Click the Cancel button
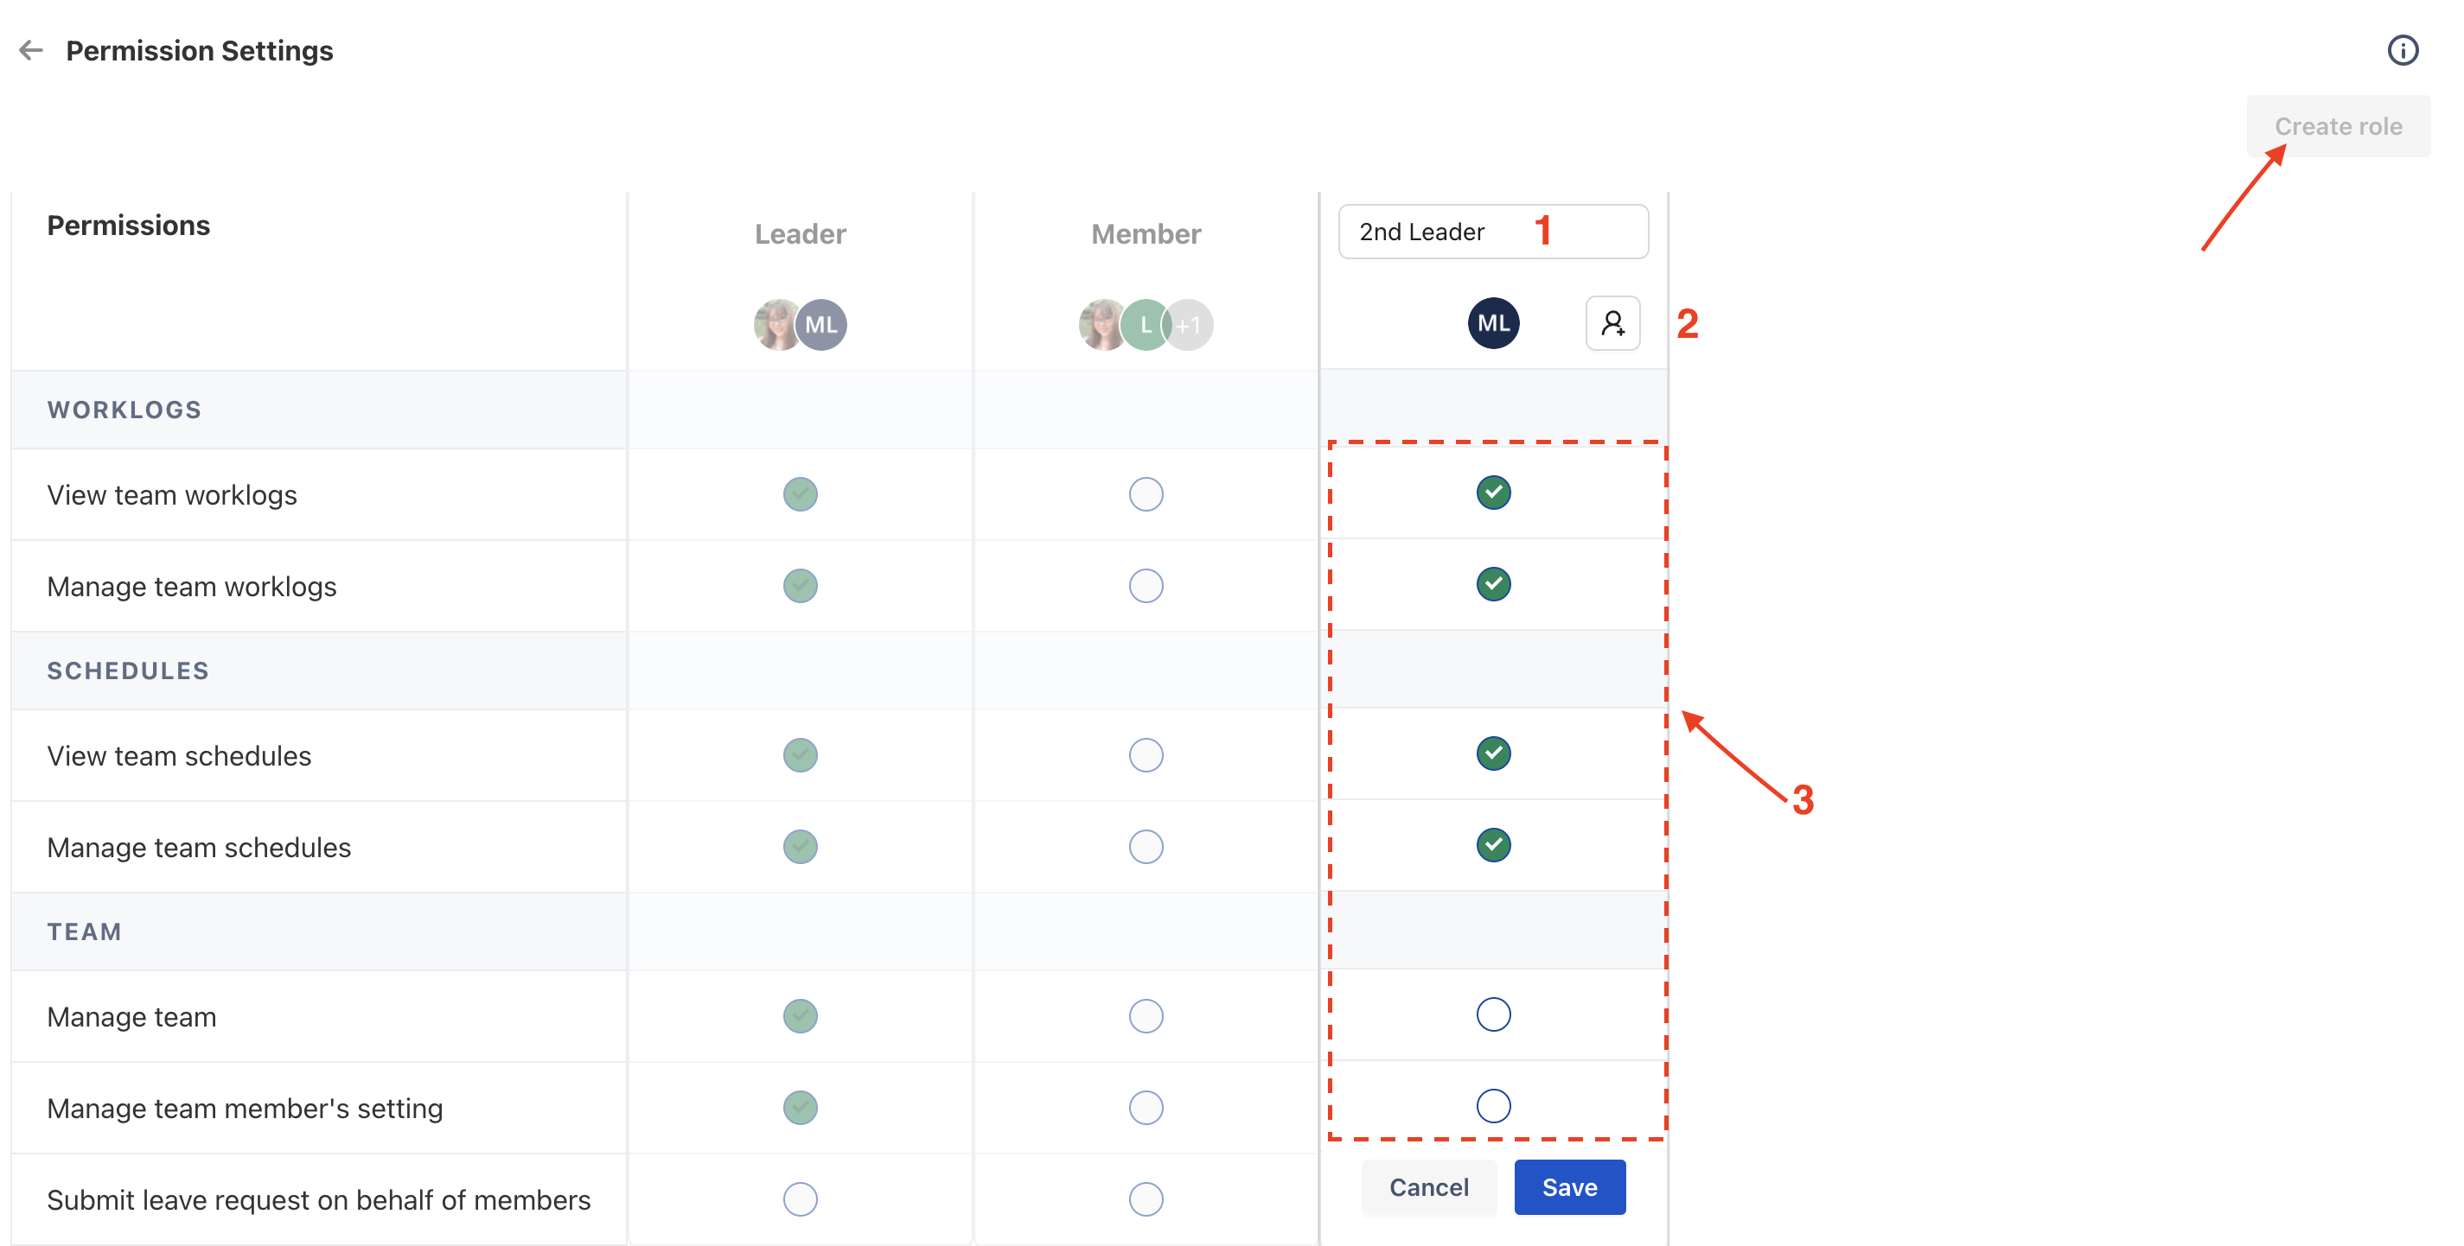 tap(1428, 1187)
